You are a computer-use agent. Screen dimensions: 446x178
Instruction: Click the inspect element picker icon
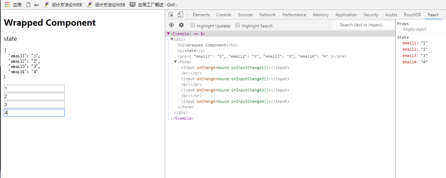[x=171, y=14]
